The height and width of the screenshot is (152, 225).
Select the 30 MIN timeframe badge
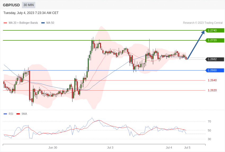(x=29, y=5)
